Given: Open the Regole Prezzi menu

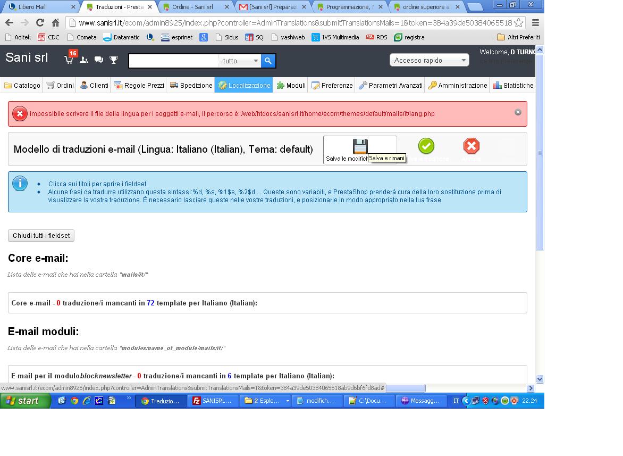Looking at the screenshot, I should tap(139, 85).
